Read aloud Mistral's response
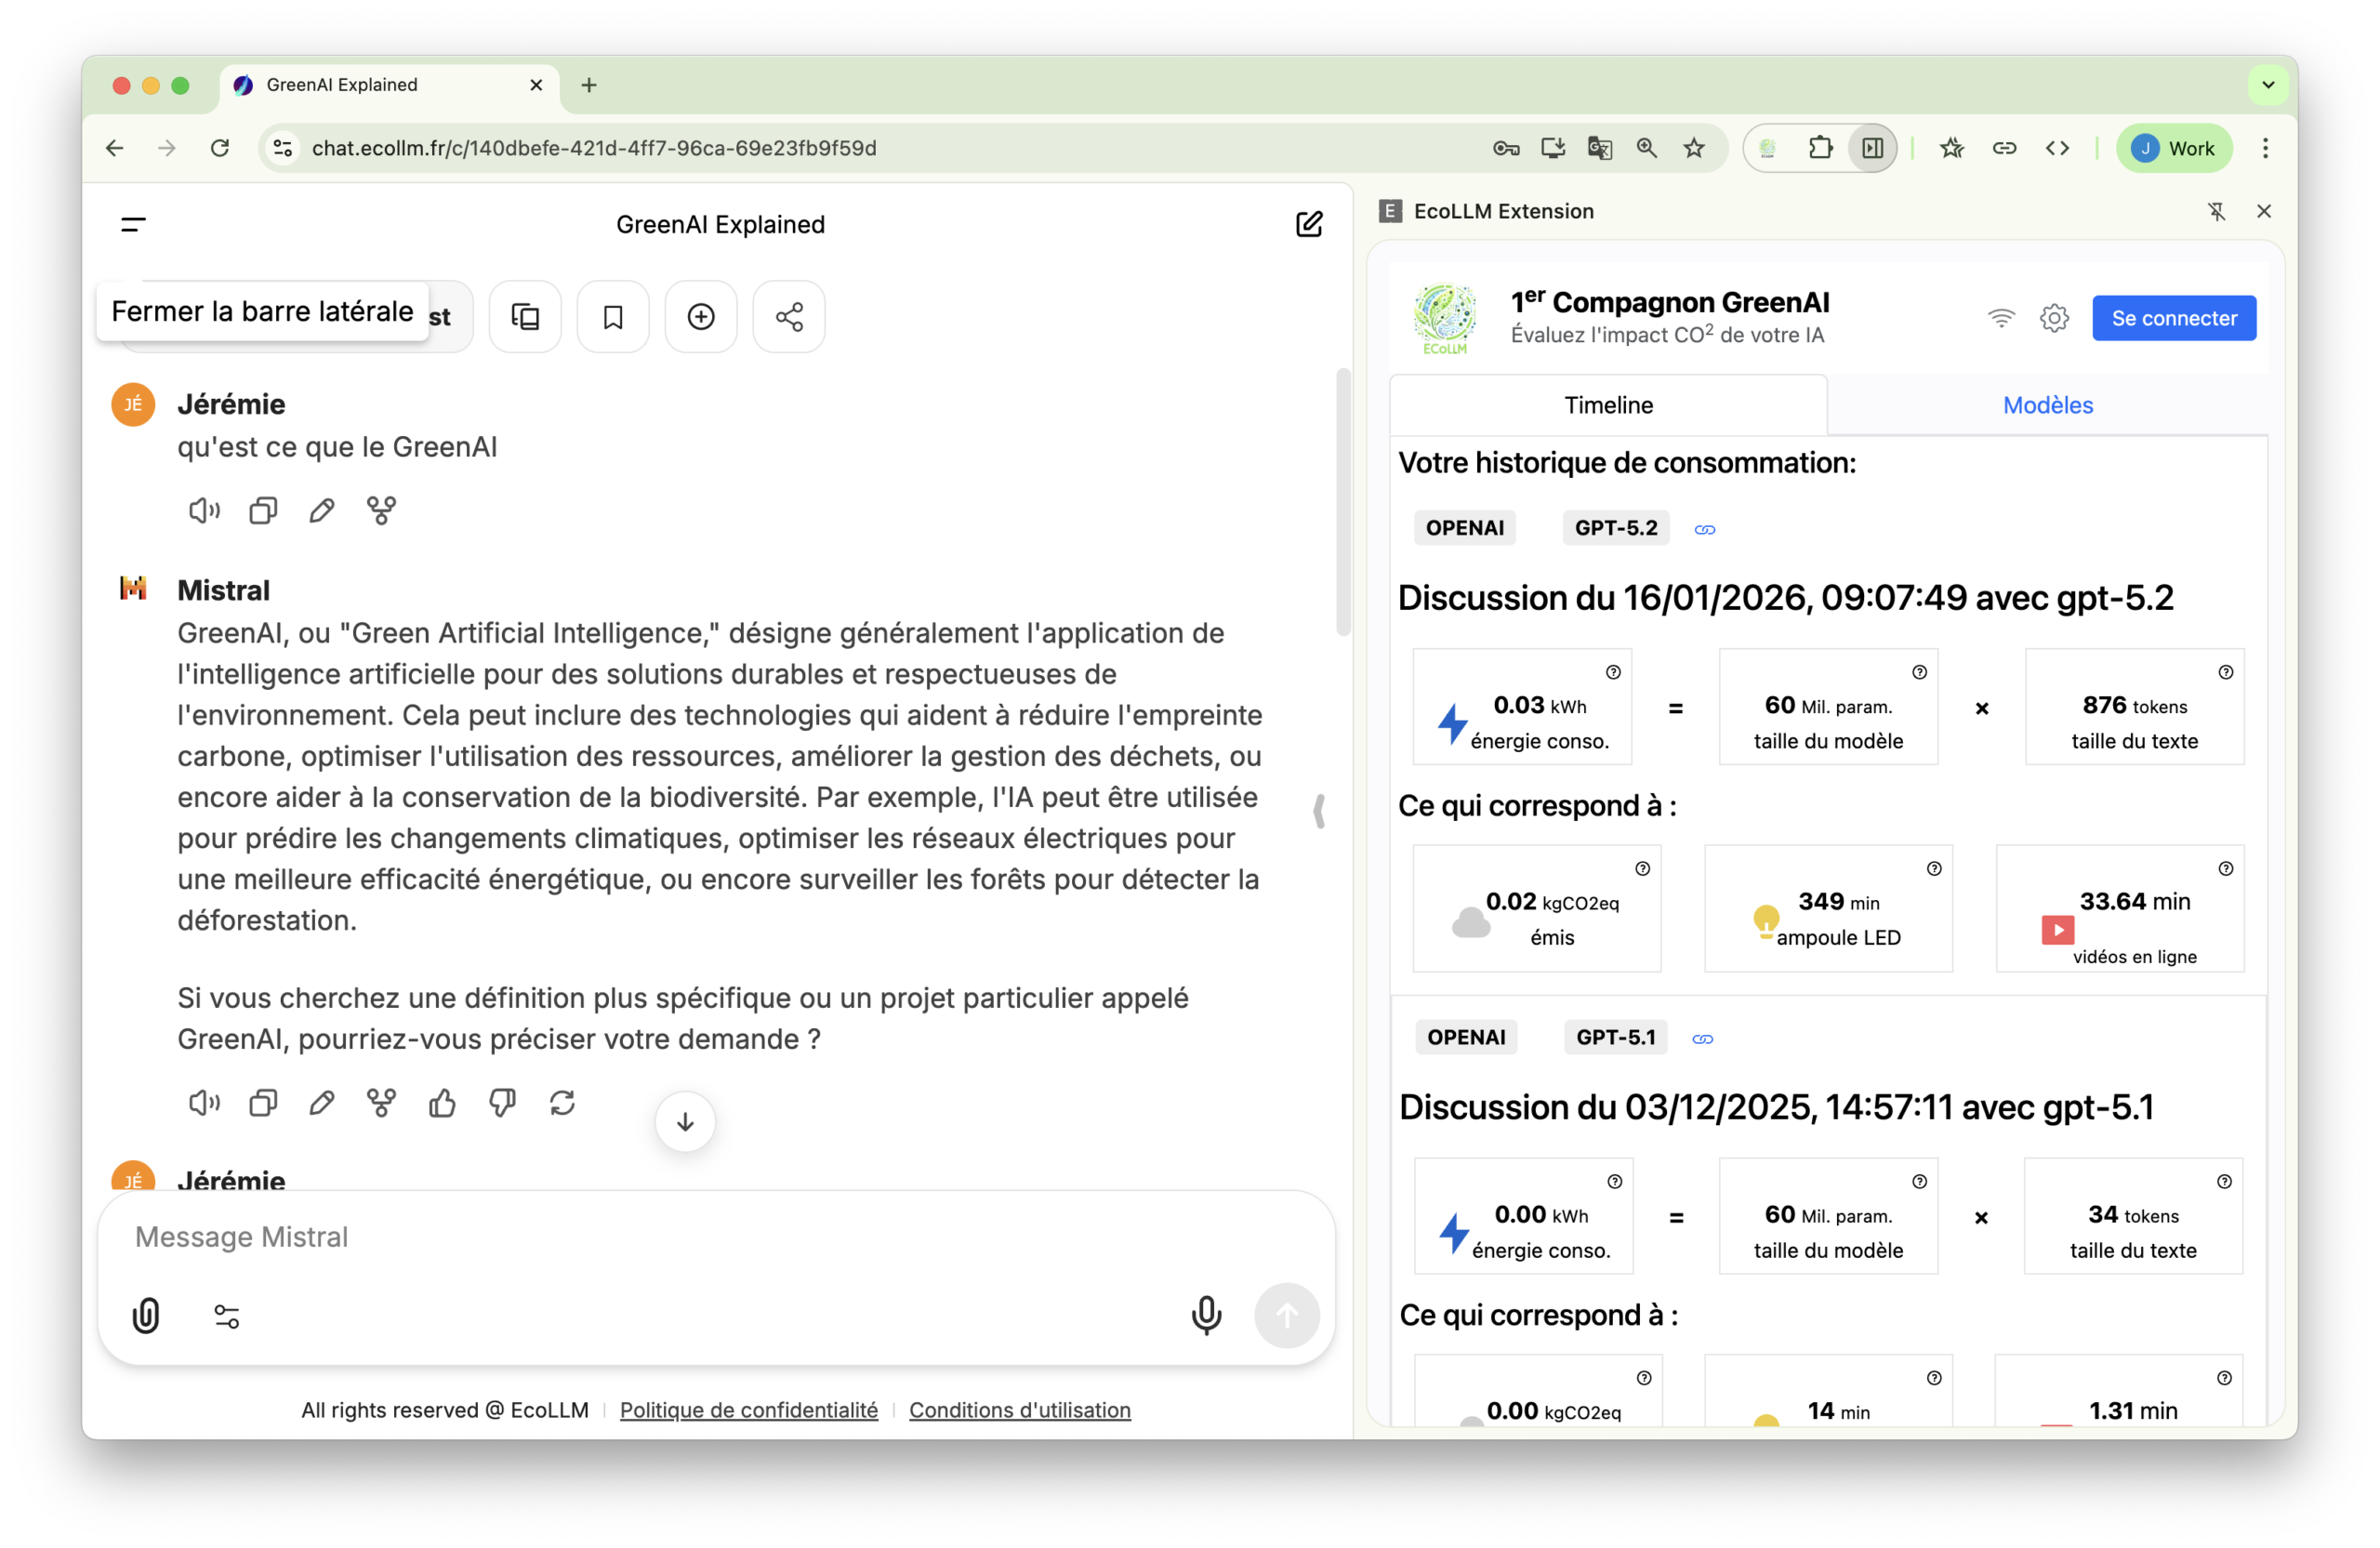Image resolution: width=2380 pixels, height=1548 pixels. click(204, 1103)
